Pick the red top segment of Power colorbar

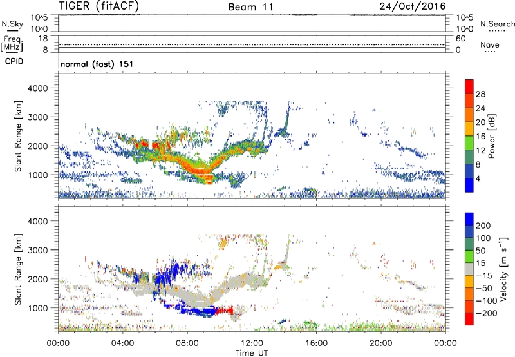tap(469, 87)
